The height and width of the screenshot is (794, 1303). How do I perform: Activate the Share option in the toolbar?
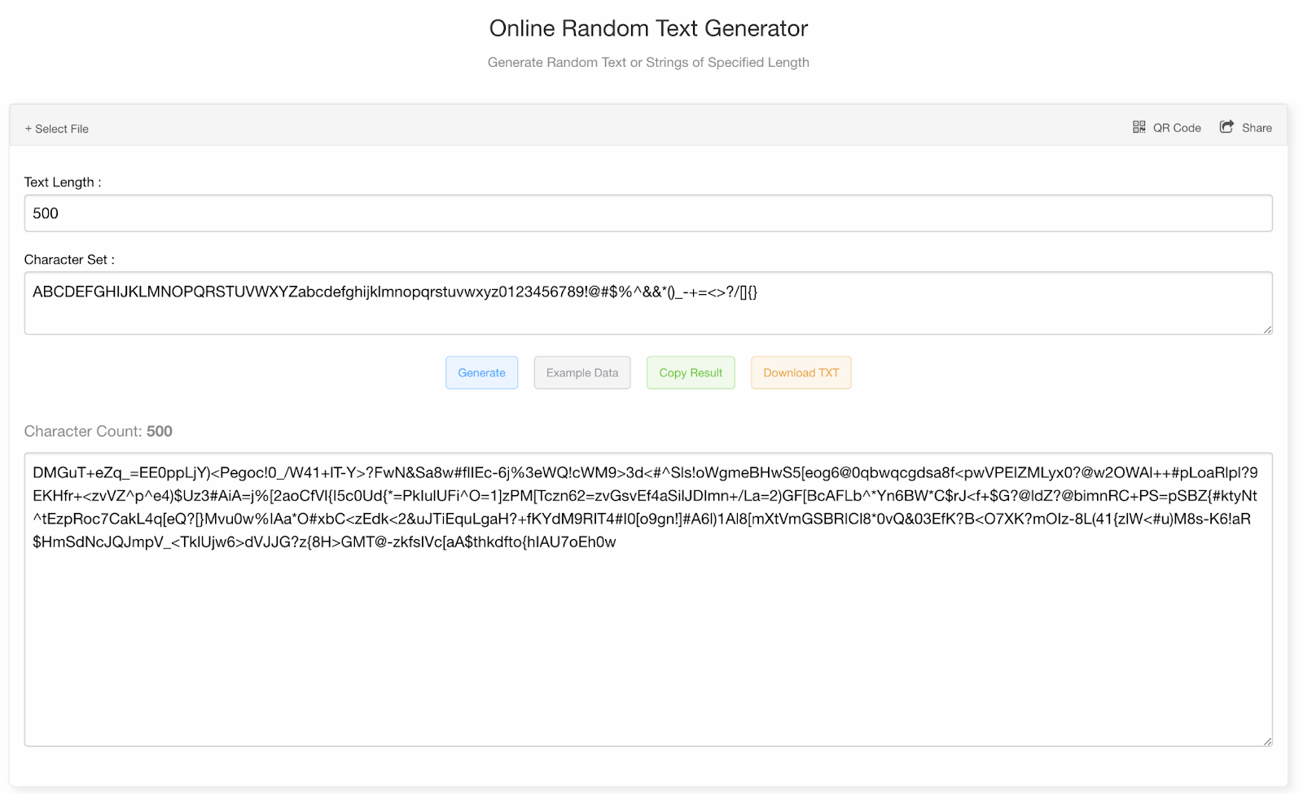pyautogui.click(x=1245, y=127)
